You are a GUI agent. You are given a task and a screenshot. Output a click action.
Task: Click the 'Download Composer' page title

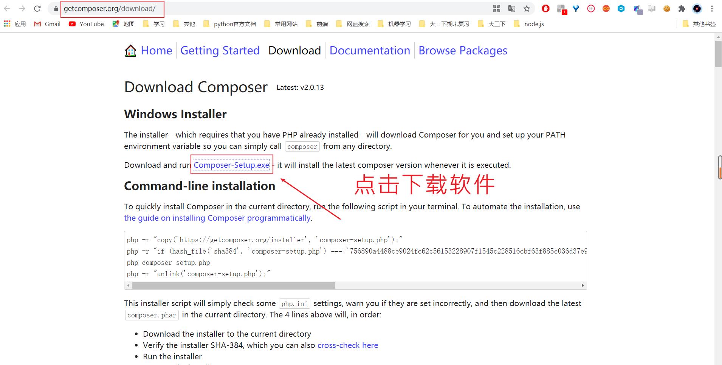click(196, 87)
